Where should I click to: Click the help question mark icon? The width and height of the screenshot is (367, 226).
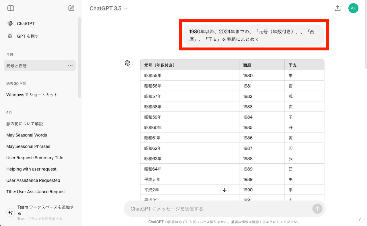coord(360,219)
